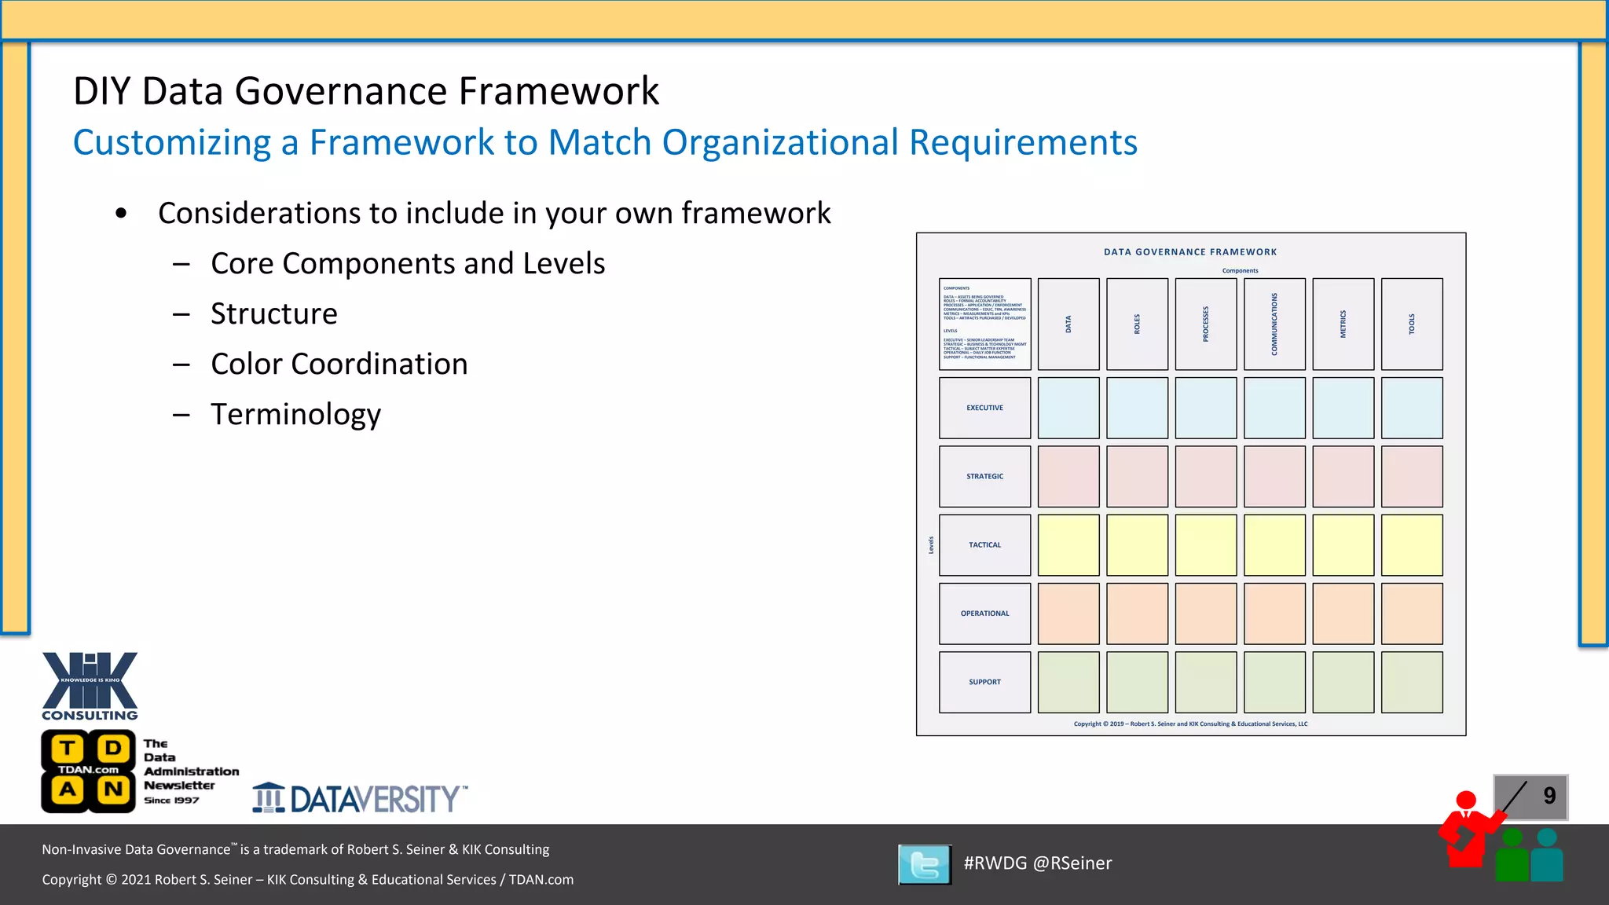Screen dimensions: 1609x905
Task: Select the TACTICAL level box
Action: coord(984,544)
